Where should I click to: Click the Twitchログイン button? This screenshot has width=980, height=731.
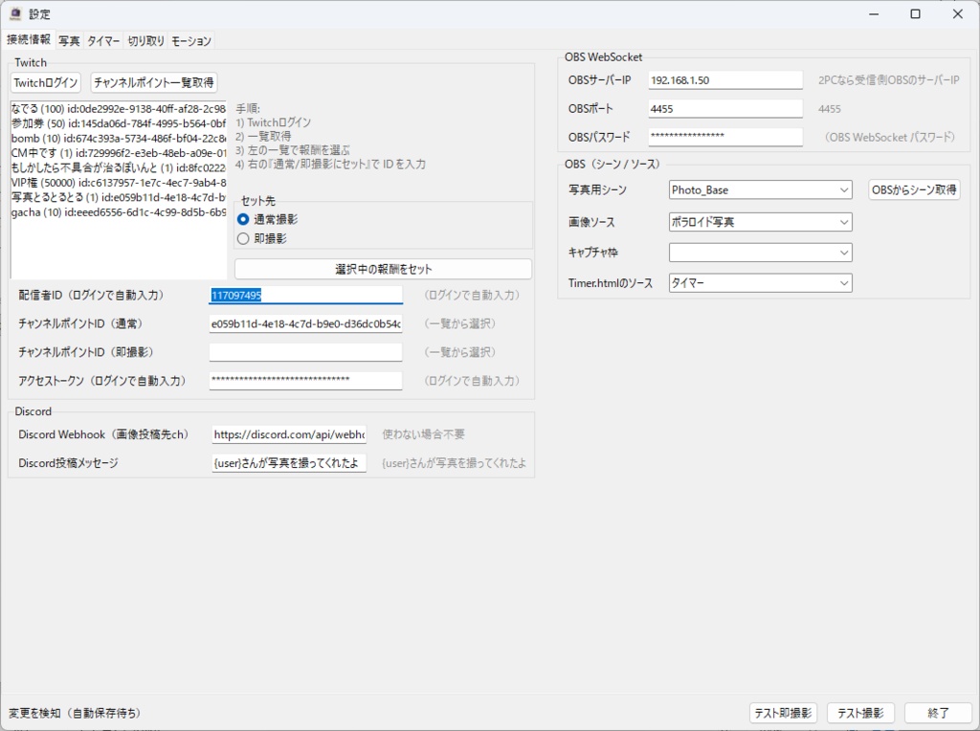[46, 82]
